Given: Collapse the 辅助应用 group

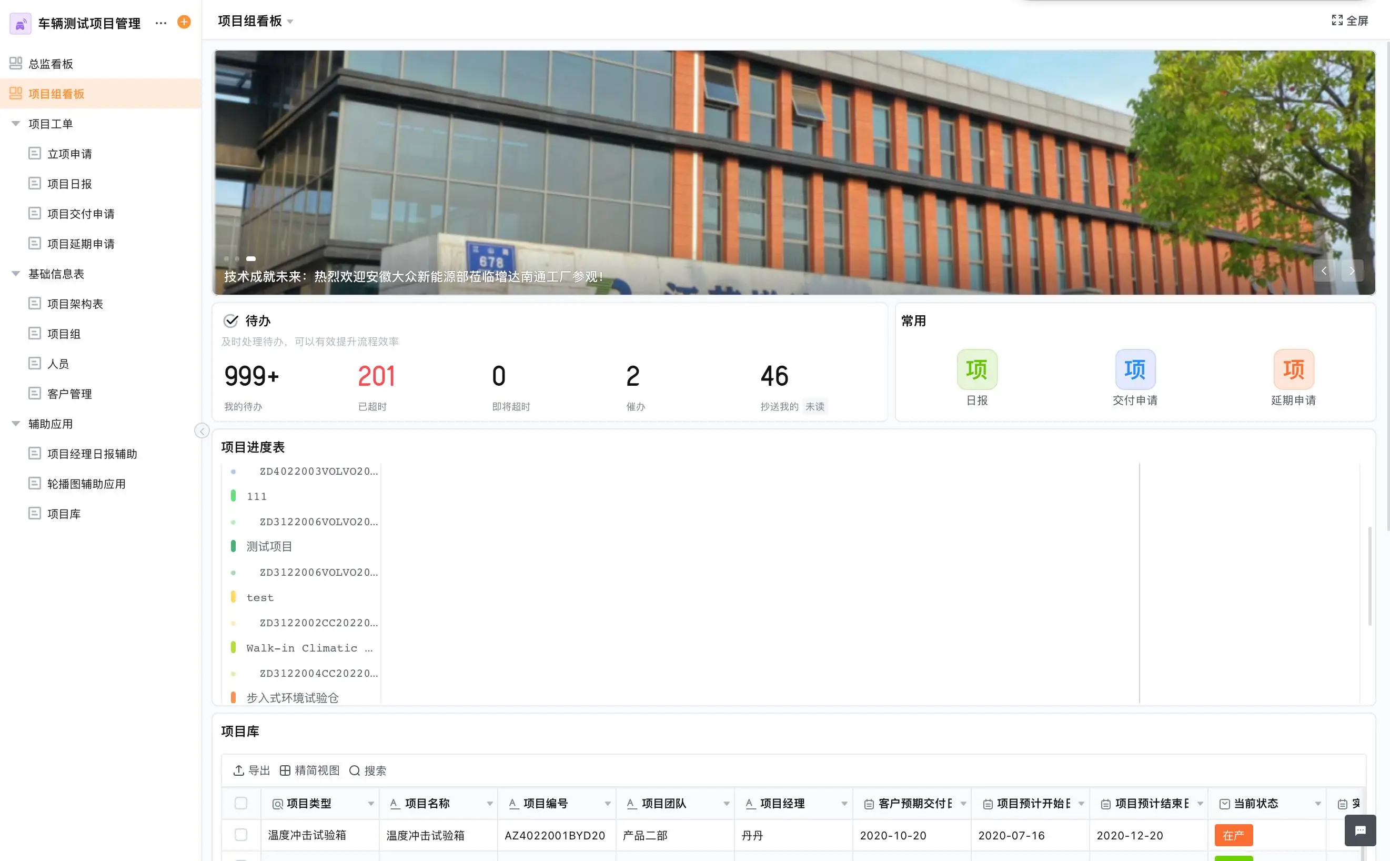Looking at the screenshot, I should (x=16, y=424).
